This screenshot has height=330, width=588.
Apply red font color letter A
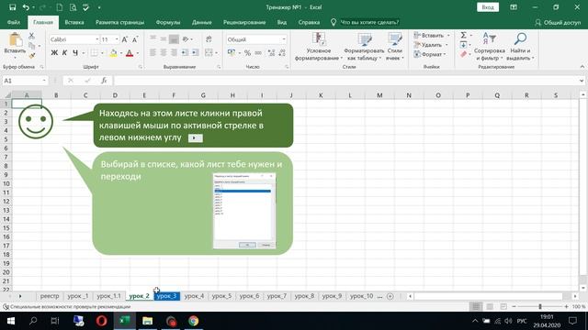point(130,53)
